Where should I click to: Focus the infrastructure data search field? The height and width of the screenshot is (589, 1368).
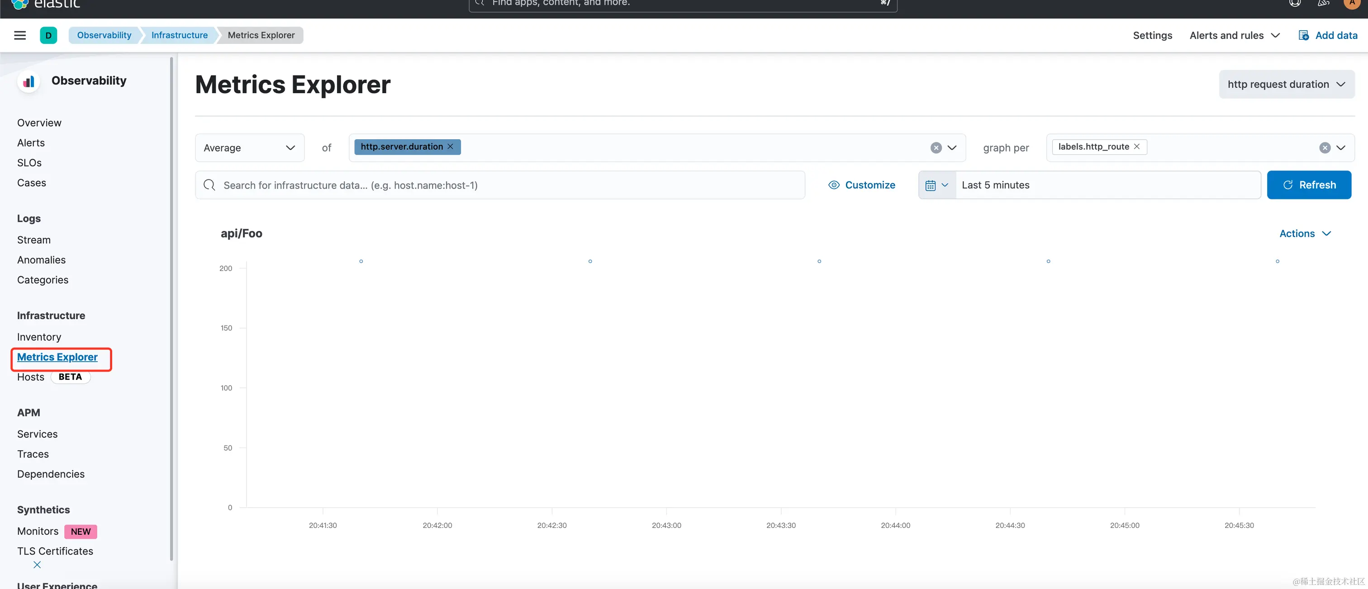pos(499,185)
